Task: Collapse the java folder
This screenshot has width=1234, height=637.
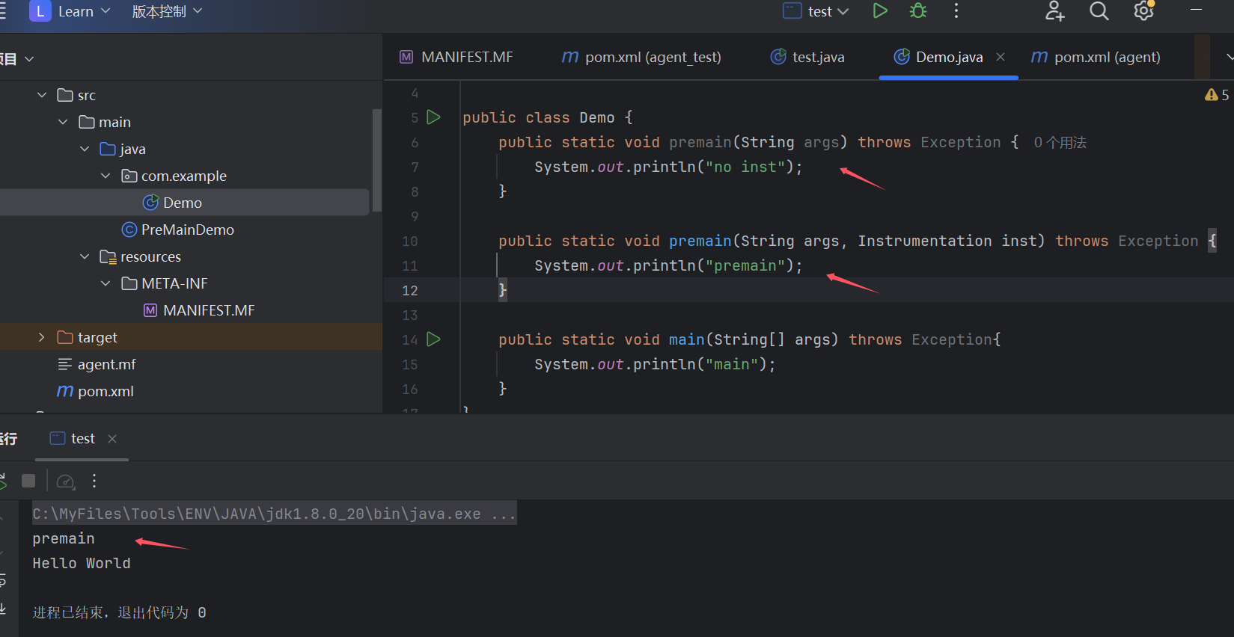Action: [x=85, y=149]
